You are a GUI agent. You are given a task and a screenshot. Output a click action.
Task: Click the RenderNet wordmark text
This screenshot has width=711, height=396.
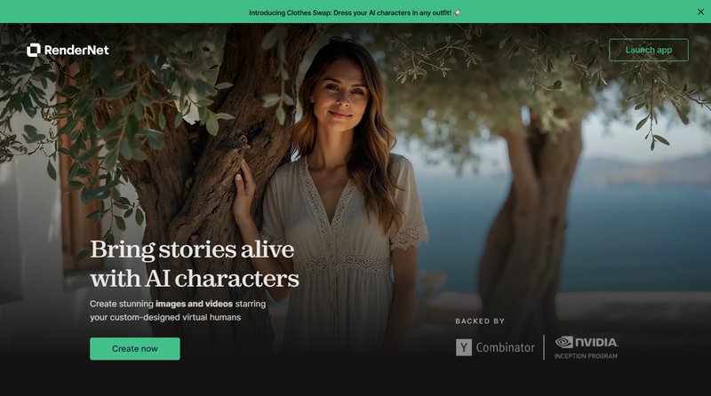click(76, 50)
